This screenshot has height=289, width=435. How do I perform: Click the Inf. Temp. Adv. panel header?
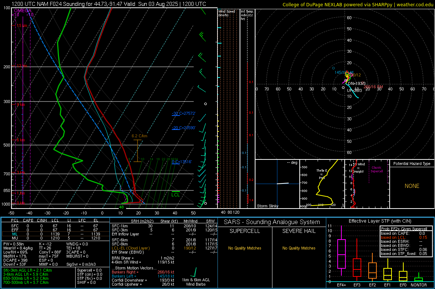[247, 15]
